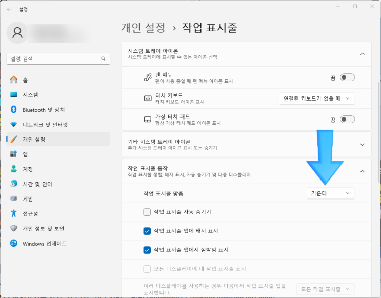Turn on the 펜 메뉴 toggle
The image size is (381, 298).
tap(347, 77)
